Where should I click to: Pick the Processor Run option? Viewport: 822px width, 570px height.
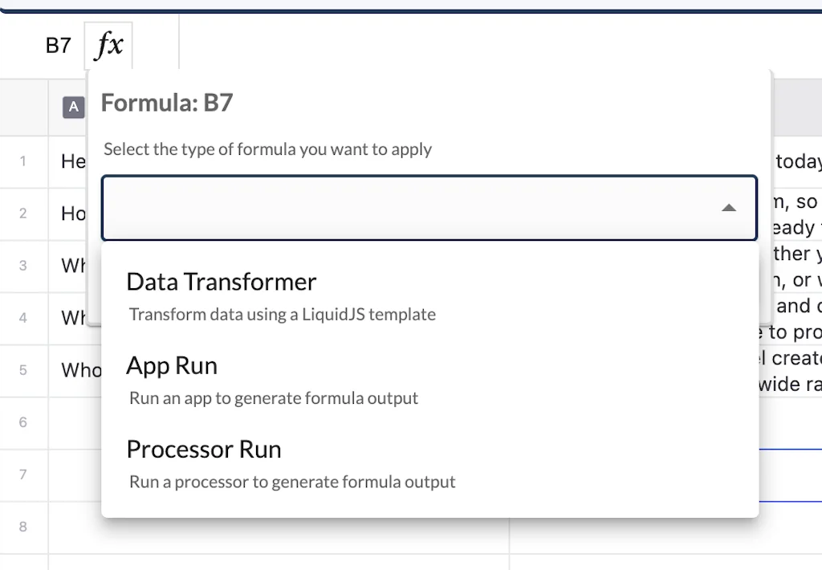coord(204,450)
